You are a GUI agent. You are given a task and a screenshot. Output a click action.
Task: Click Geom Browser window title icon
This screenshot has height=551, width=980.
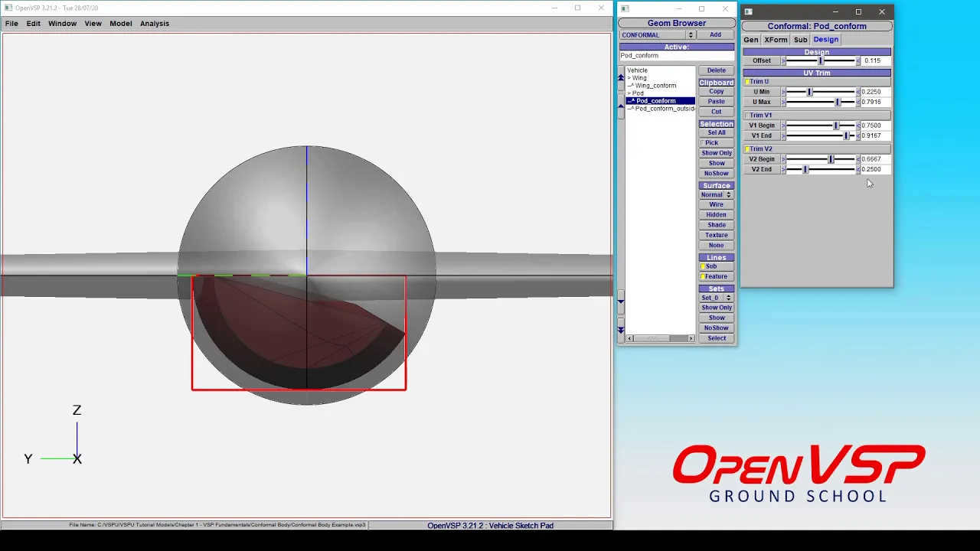coord(625,9)
